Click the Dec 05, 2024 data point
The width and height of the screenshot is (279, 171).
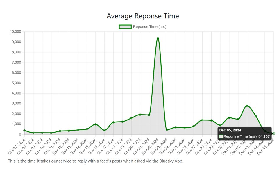point(273,133)
